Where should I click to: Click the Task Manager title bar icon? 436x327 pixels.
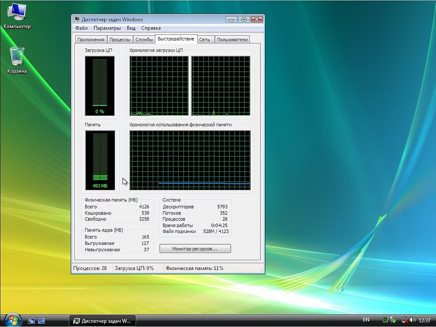pyautogui.click(x=77, y=20)
